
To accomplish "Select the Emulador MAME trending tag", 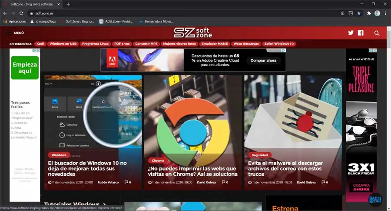I will pyautogui.click(x=215, y=44).
